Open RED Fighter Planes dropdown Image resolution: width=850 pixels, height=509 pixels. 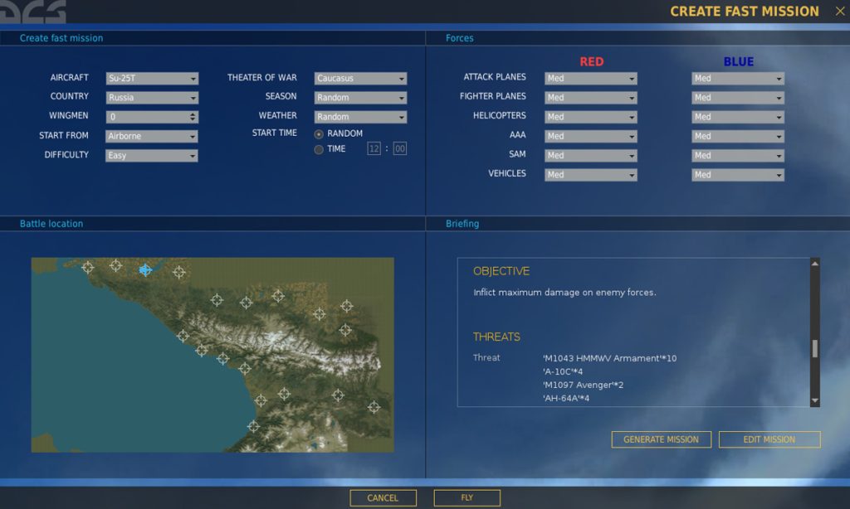click(591, 98)
